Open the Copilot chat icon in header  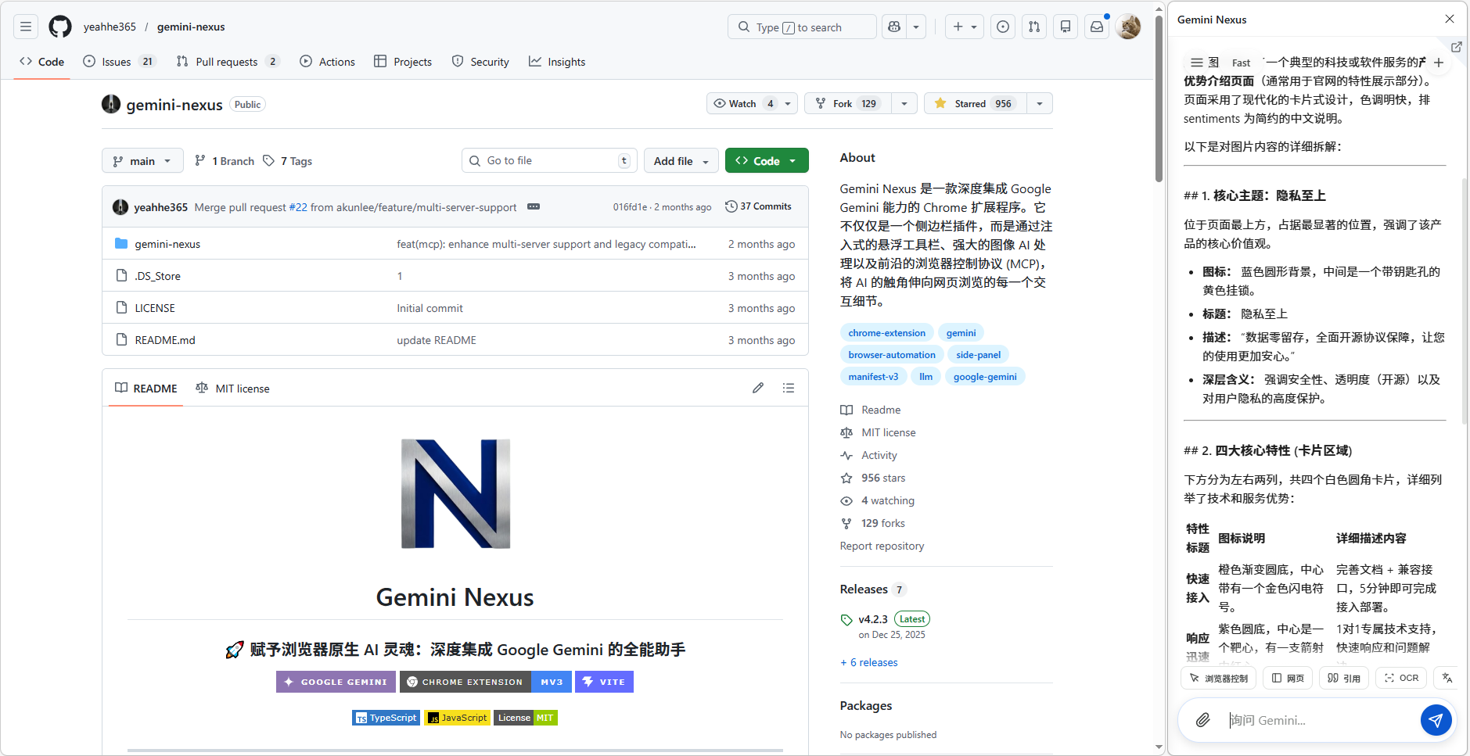(x=894, y=27)
